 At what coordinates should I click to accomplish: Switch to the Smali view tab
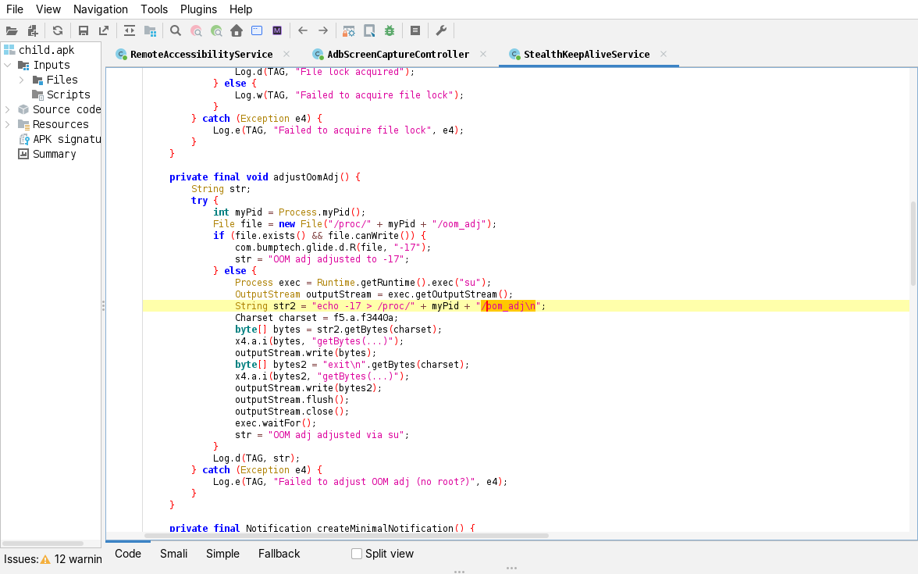pos(174,554)
